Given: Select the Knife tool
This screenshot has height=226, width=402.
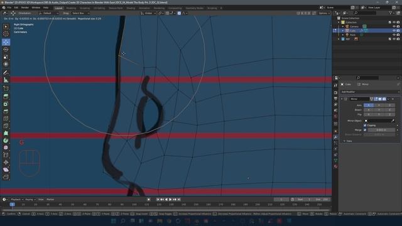Looking at the screenshot, I should 6,126.
